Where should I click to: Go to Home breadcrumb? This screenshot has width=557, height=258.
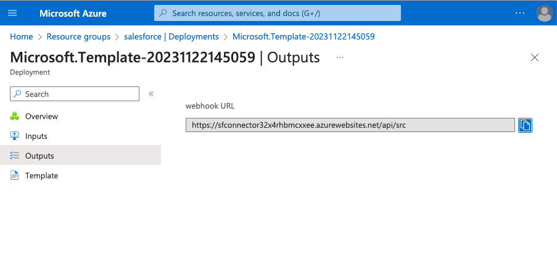tap(22, 36)
